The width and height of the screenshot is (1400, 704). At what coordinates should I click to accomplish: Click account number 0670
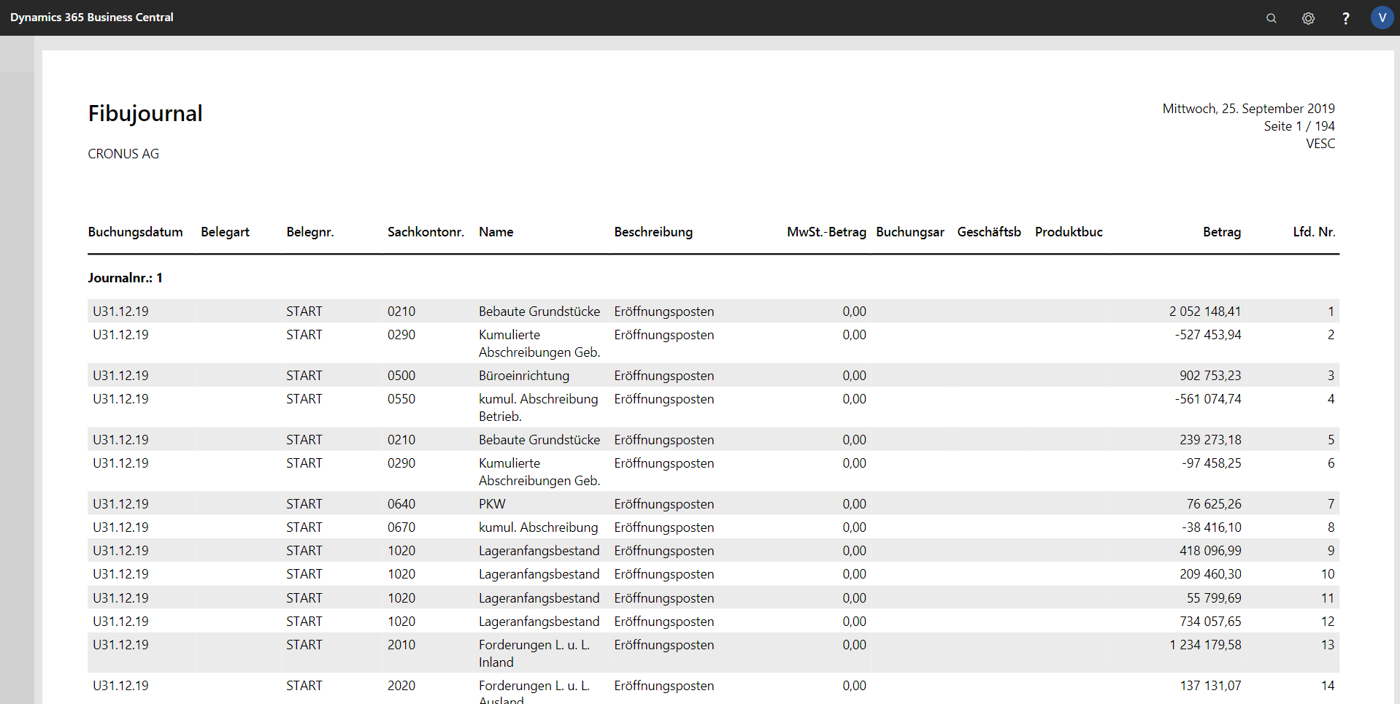point(401,527)
